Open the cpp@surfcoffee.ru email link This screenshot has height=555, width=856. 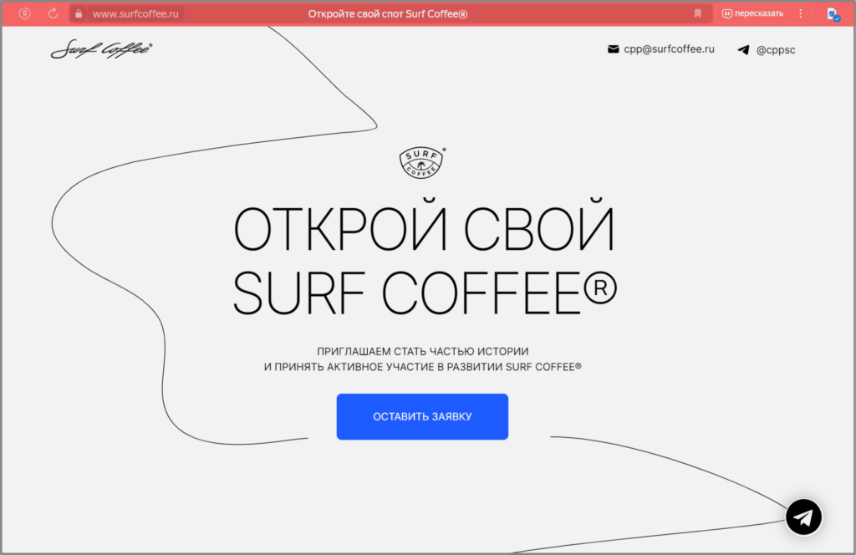click(669, 49)
